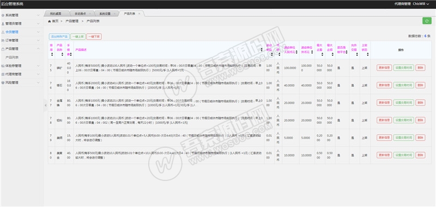Collapse the 产品管理 sidebar menu chevron

[x=38, y=48]
